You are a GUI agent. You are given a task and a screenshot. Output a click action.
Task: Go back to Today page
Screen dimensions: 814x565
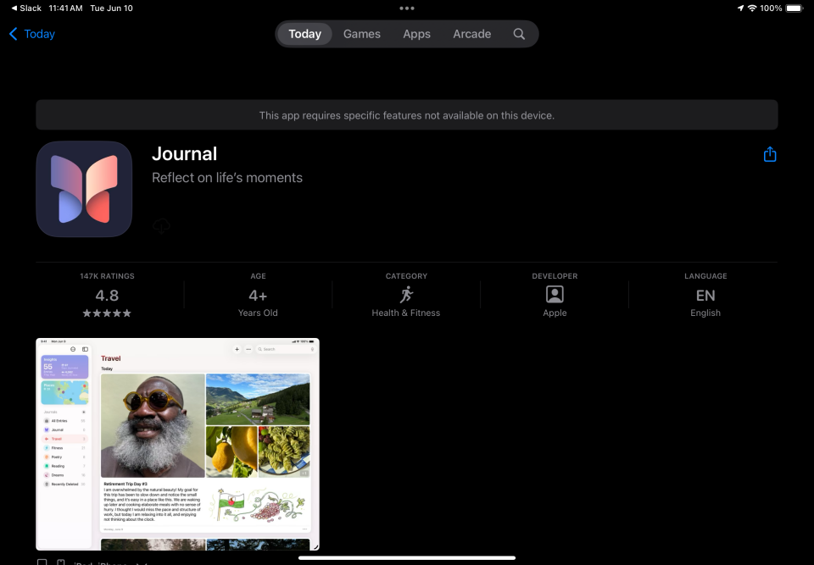click(32, 34)
